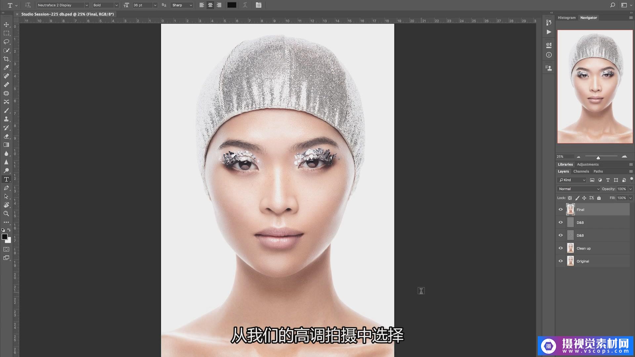Click the black text color swatch
This screenshot has height=357, width=635.
[x=232, y=5]
